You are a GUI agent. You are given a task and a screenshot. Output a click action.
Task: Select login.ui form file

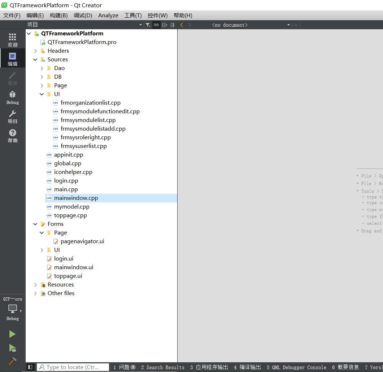[x=64, y=259]
